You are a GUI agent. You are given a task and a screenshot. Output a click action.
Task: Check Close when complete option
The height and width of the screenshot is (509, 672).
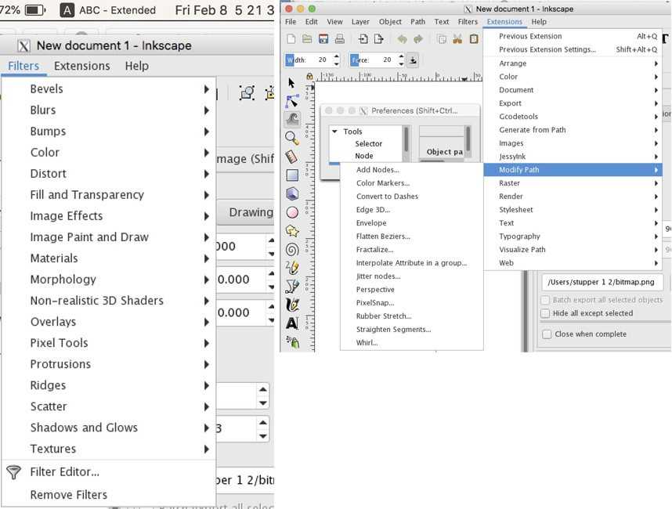click(x=546, y=334)
